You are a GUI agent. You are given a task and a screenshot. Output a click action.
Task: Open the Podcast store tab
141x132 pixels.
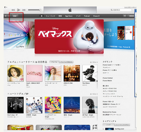(87, 16)
